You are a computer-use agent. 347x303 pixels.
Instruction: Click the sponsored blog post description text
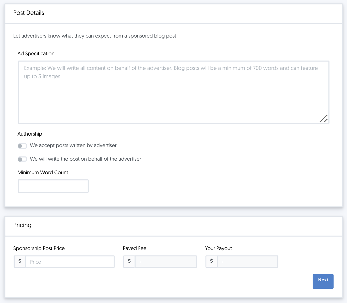click(x=95, y=36)
